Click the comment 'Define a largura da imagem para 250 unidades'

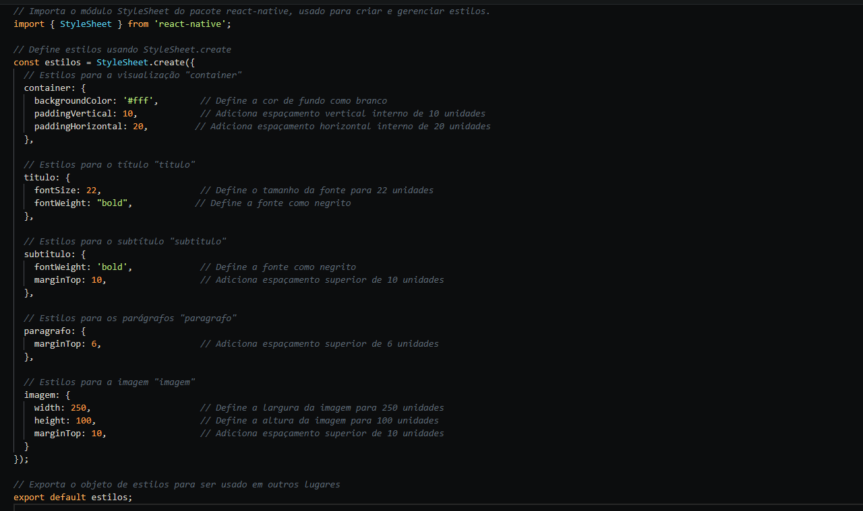(322, 408)
